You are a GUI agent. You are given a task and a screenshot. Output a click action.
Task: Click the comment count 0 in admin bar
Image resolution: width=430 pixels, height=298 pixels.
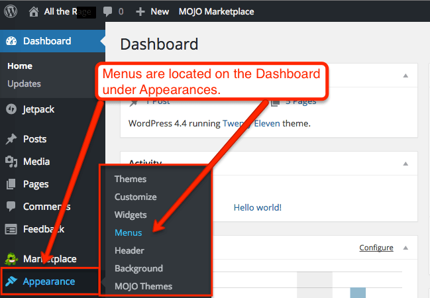[x=121, y=11]
